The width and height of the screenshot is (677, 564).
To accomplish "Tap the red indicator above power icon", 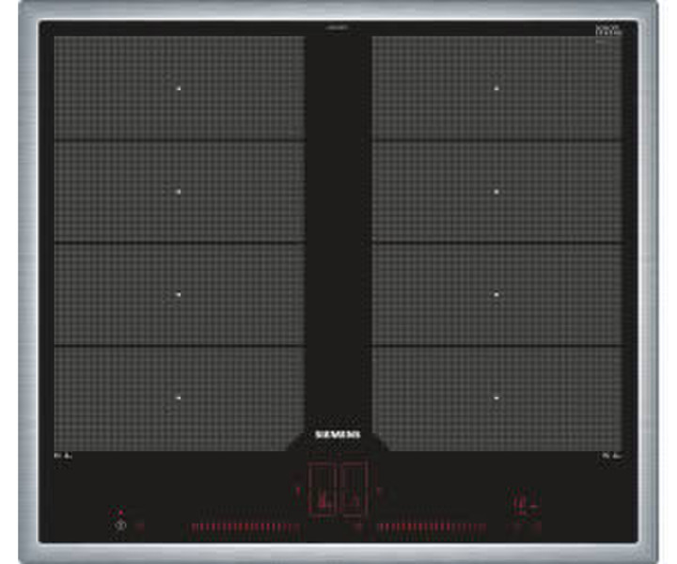I will 119,514.
